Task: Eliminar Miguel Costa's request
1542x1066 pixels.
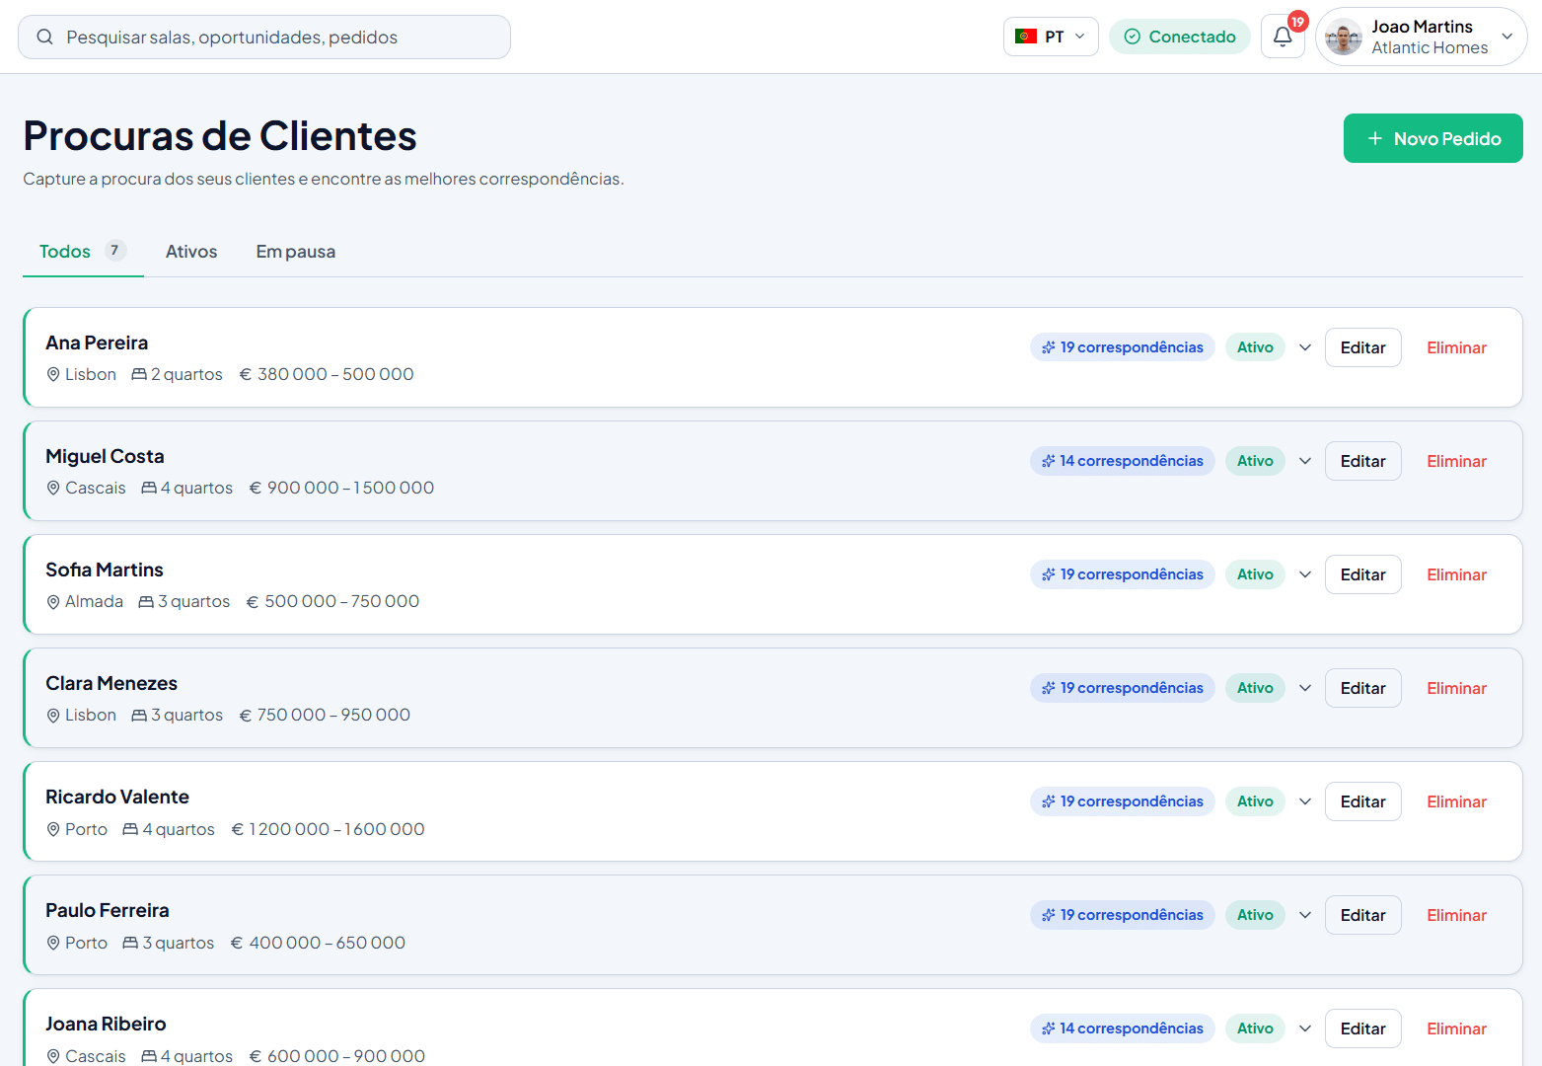Action: (1456, 461)
